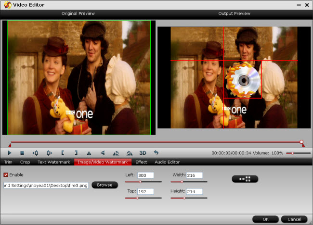313x225 pixels.
Task: Open the 3D effect option
Action: pyautogui.click(x=143, y=153)
